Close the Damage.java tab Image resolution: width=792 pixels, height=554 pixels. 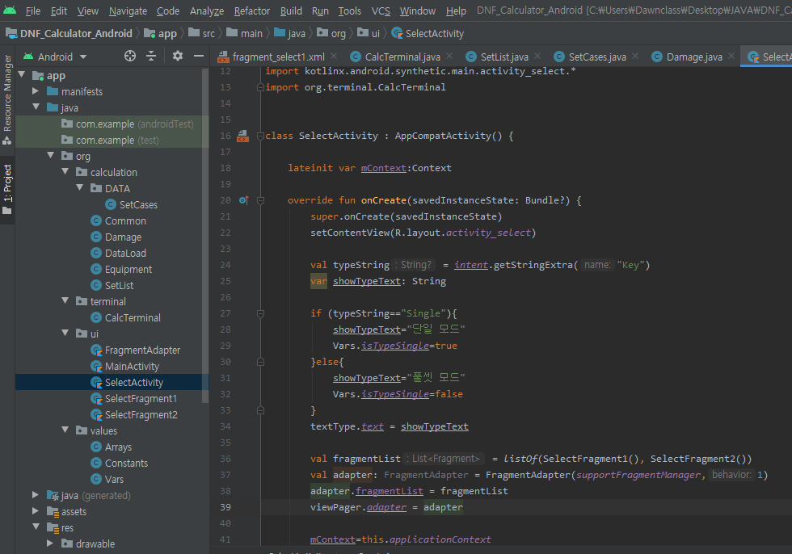point(731,56)
